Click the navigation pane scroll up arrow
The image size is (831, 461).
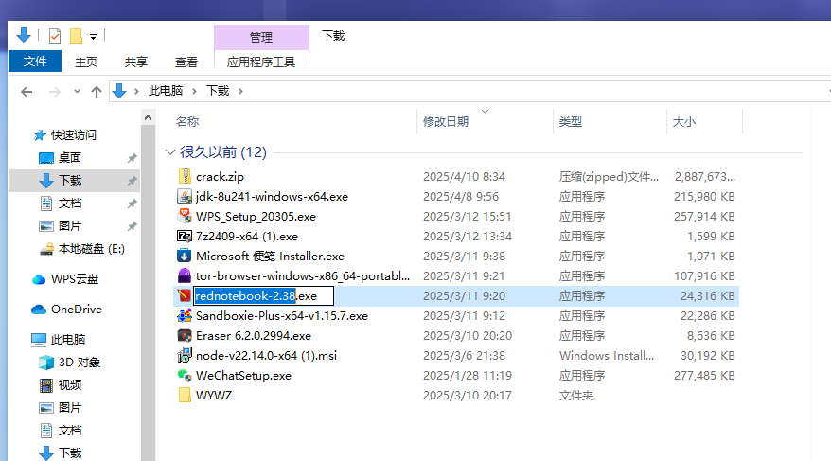149,117
